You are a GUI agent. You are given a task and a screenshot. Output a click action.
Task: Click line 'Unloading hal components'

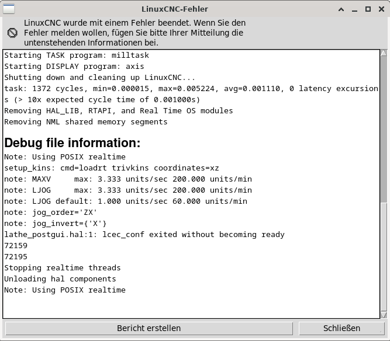tap(60, 279)
